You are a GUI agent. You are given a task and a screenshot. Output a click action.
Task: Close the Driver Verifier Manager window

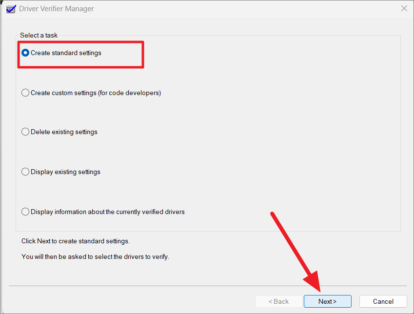click(x=404, y=8)
